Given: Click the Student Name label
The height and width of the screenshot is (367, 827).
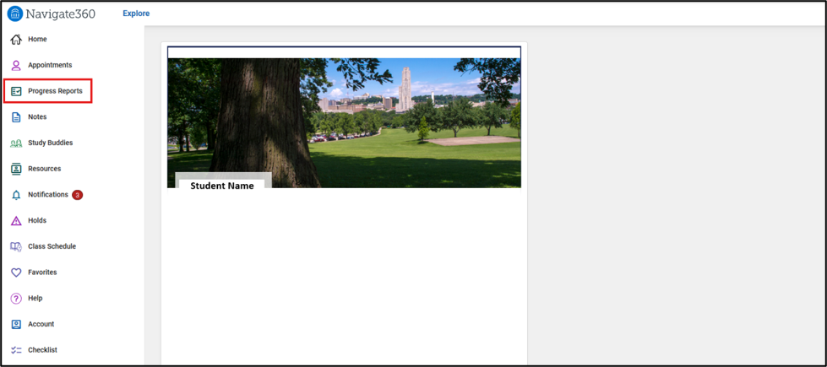Looking at the screenshot, I should pos(222,186).
